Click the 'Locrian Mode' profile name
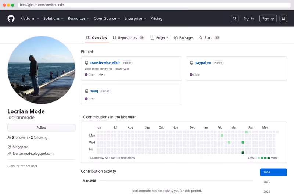This screenshot has height=194, width=294. [x=26, y=111]
